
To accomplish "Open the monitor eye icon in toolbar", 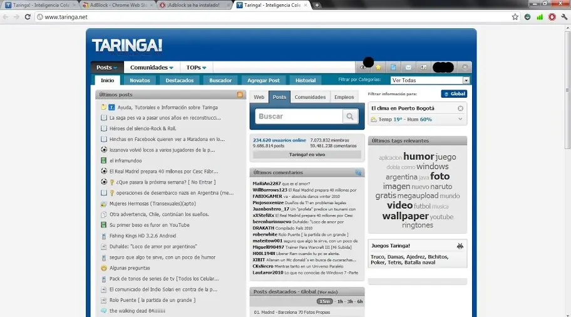I will (363, 68).
